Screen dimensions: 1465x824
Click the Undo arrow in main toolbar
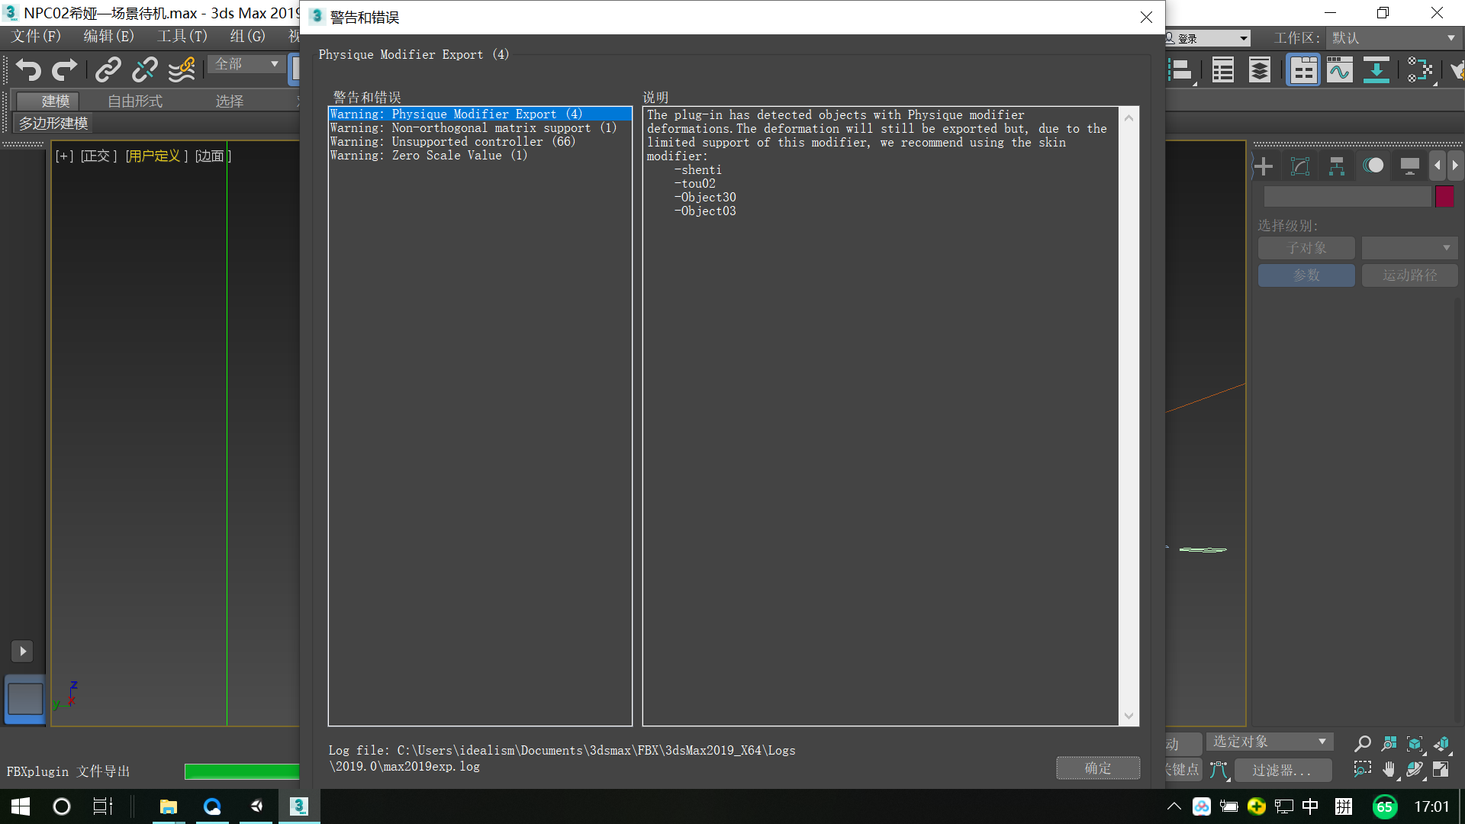[x=28, y=70]
